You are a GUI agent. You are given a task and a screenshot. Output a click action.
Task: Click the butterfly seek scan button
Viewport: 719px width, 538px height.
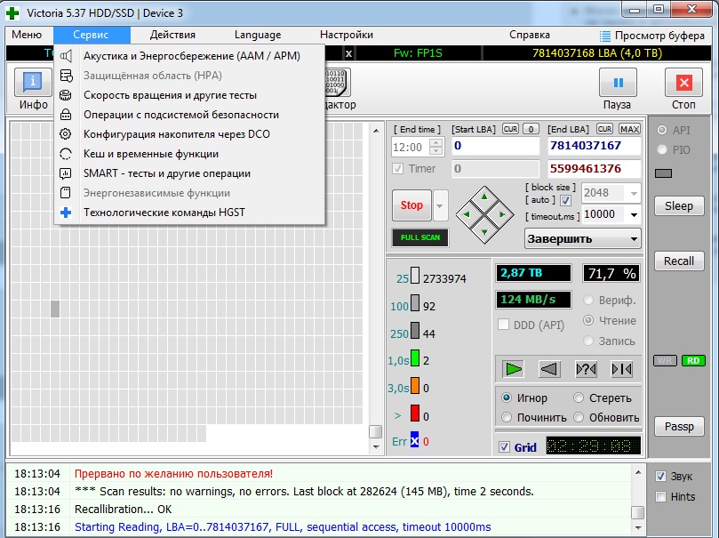pyautogui.click(x=622, y=369)
